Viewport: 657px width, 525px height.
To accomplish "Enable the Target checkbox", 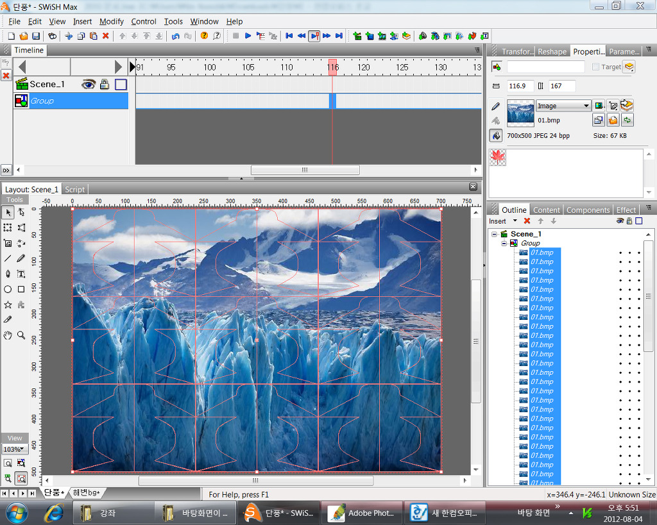I will [x=596, y=67].
